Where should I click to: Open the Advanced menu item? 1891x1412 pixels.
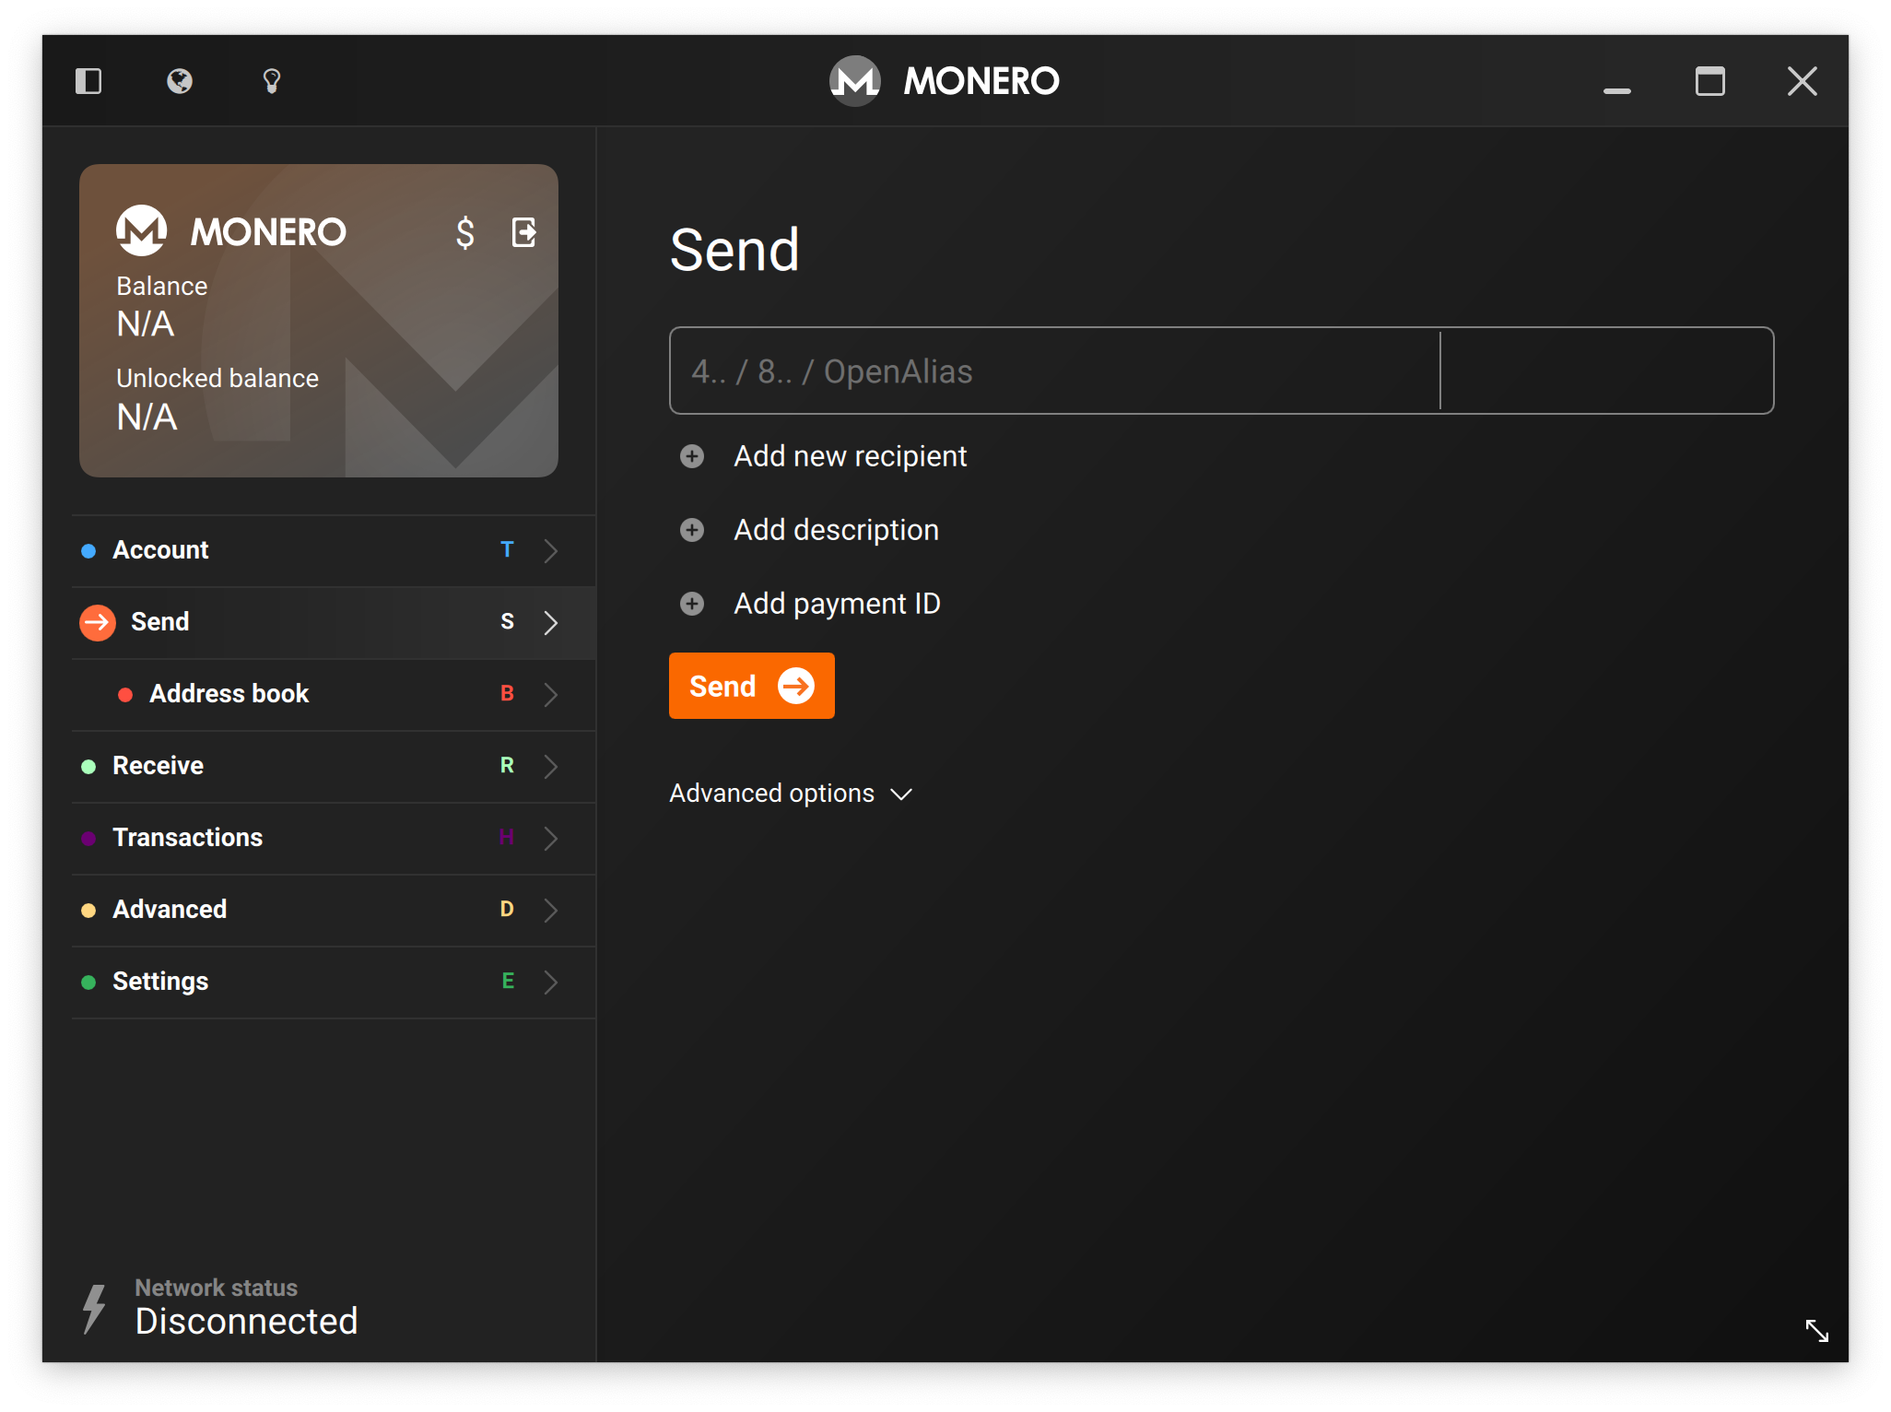(x=334, y=910)
